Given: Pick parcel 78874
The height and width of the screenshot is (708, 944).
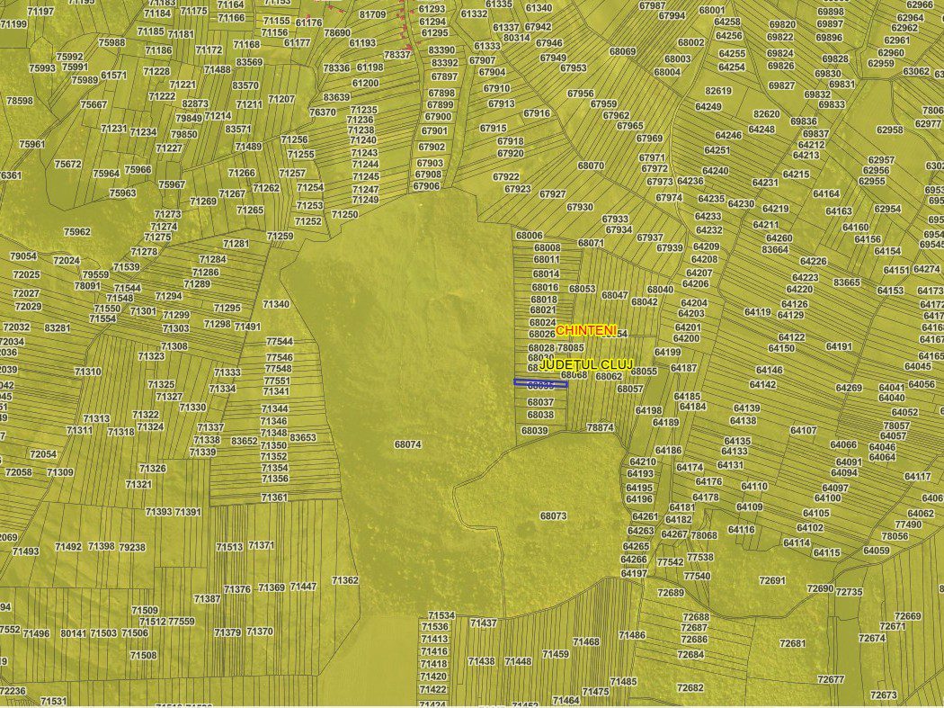Looking at the screenshot, I should tap(601, 427).
